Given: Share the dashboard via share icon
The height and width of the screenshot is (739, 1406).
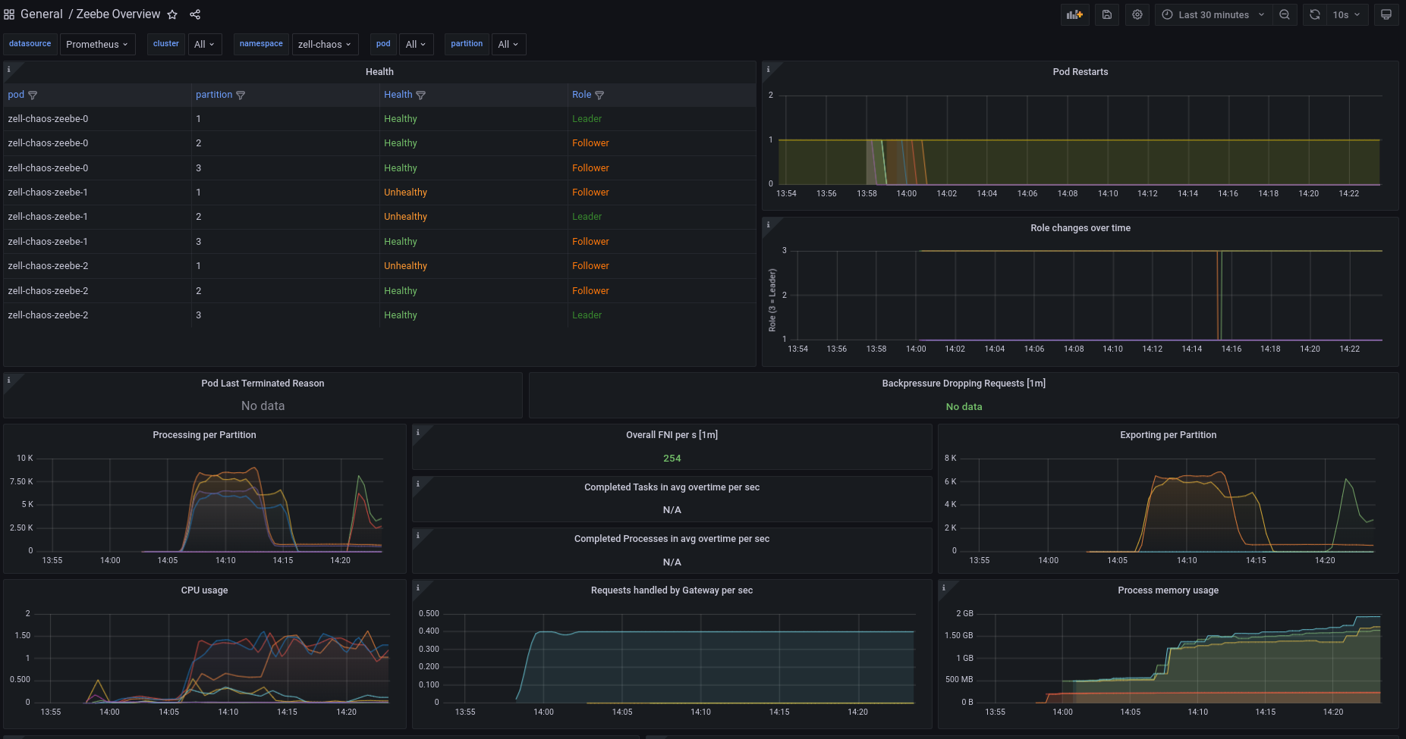Looking at the screenshot, I should point(195,14).
